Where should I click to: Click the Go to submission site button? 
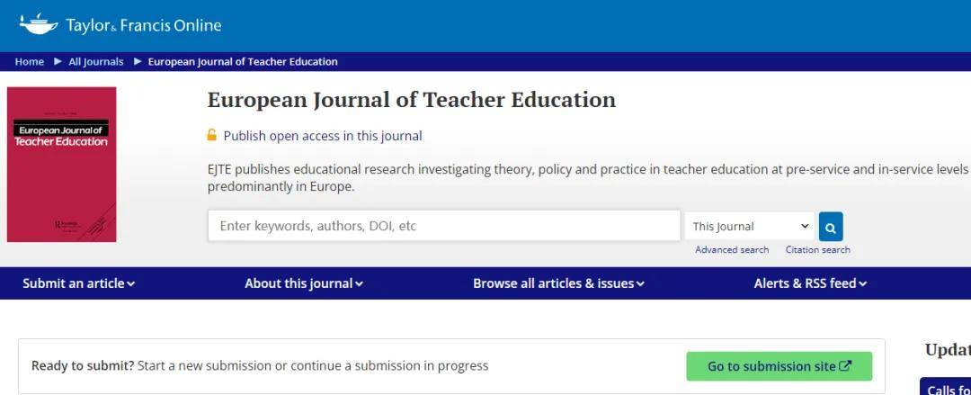(x=779, y=366)
